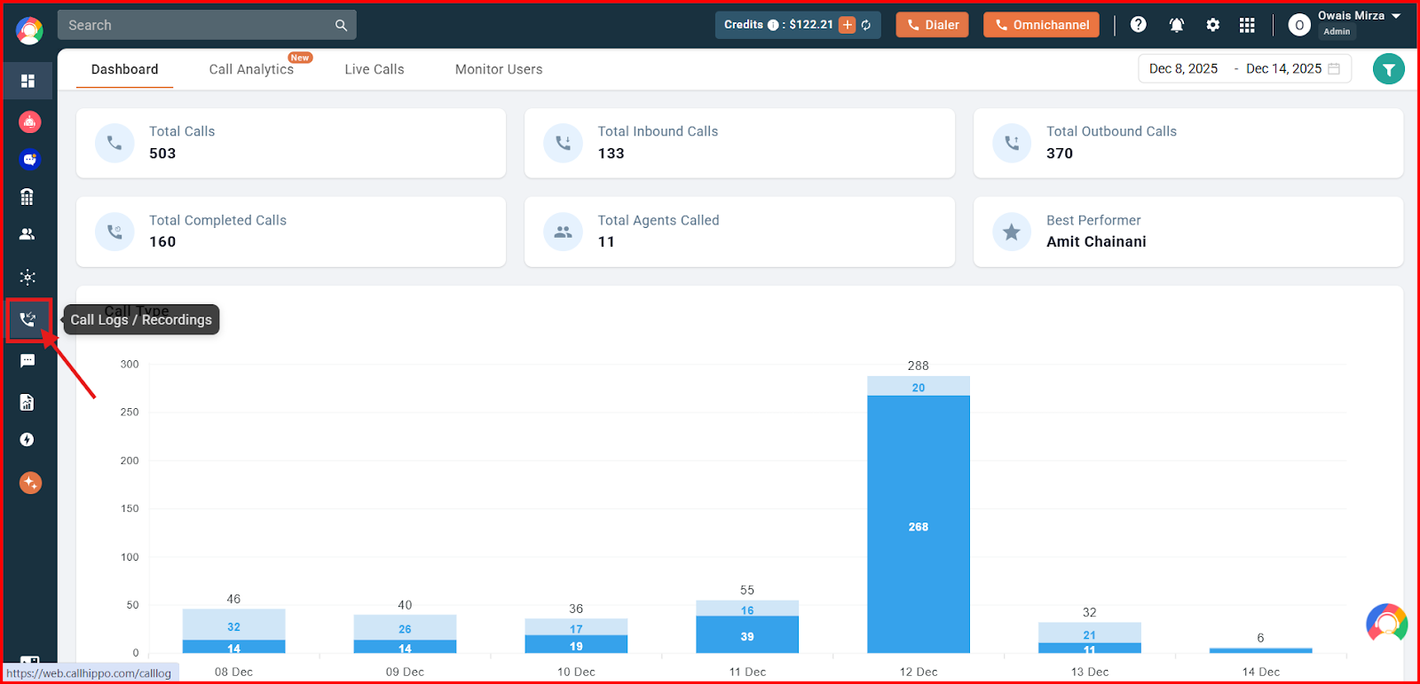Open the notifications bell icon
Image resolution: width=1420 pixels, height=684 pixels.
point(1177,25)
